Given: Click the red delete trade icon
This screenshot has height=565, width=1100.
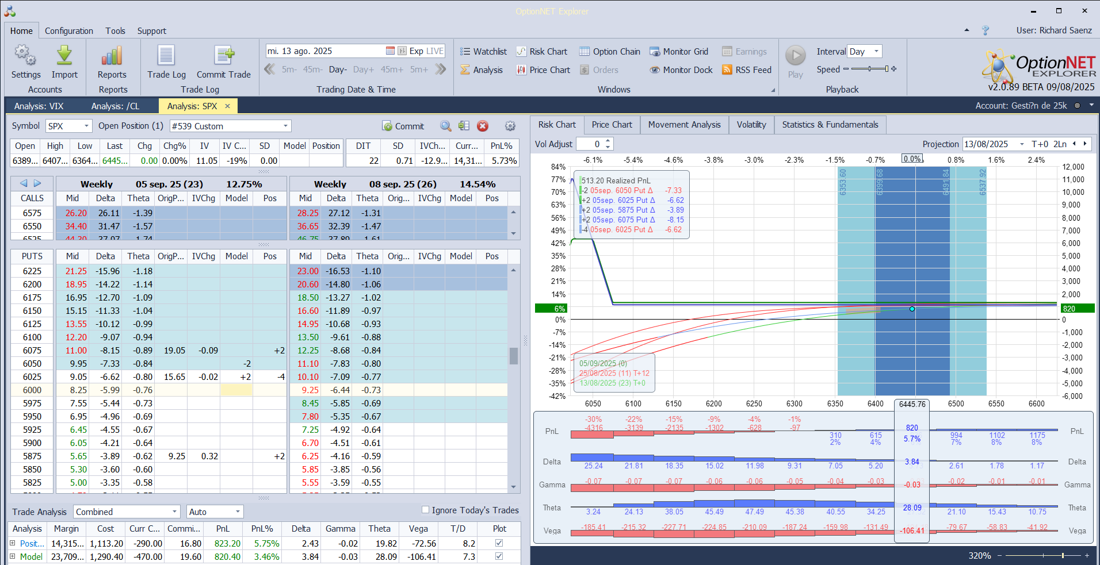Looking at the screenshot, I should [x=483, y=126].
